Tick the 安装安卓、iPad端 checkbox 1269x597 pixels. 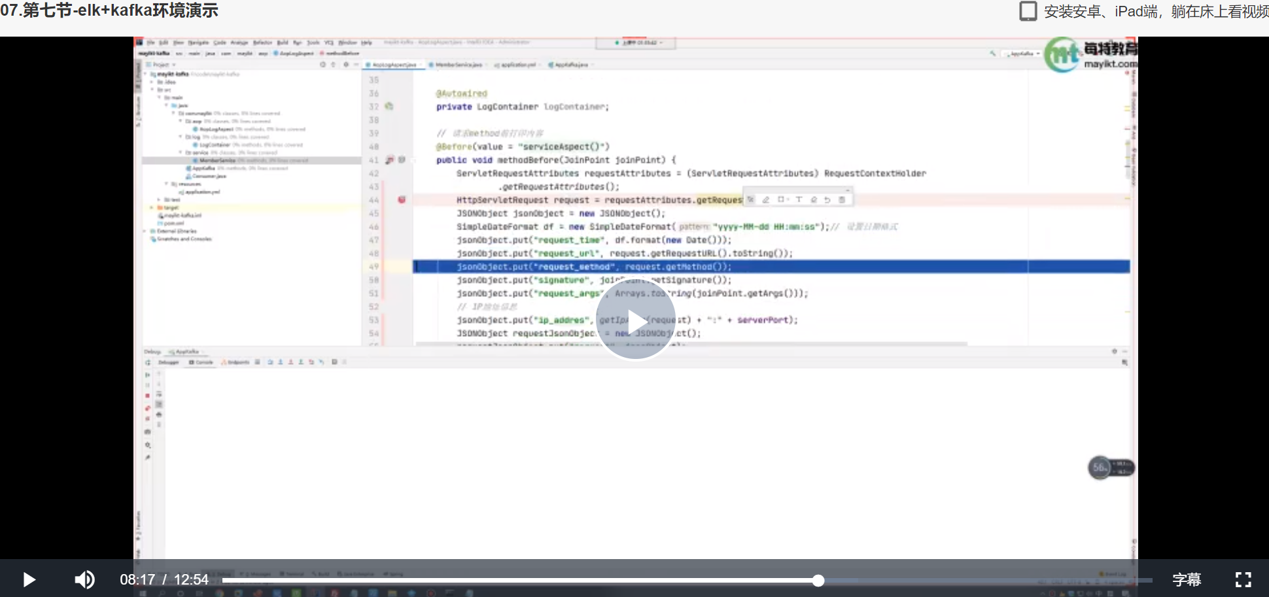1028,11
